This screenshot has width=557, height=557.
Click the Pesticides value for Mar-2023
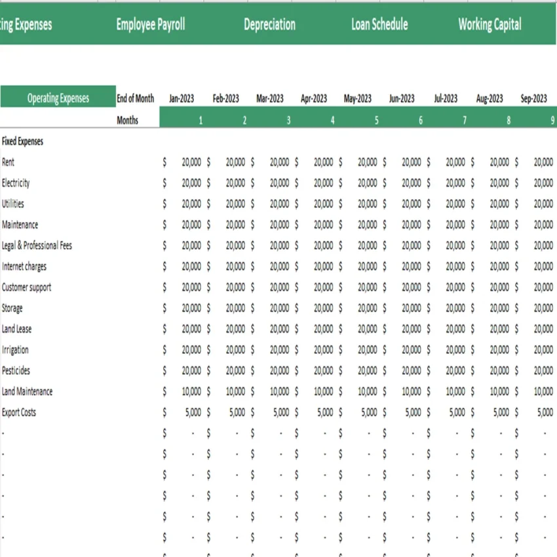[280, 370]
